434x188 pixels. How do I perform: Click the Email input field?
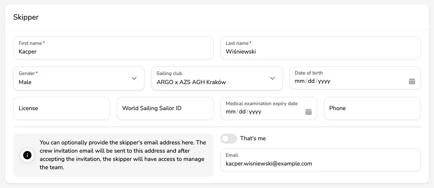pyautogui.click(x=320, y=160)
